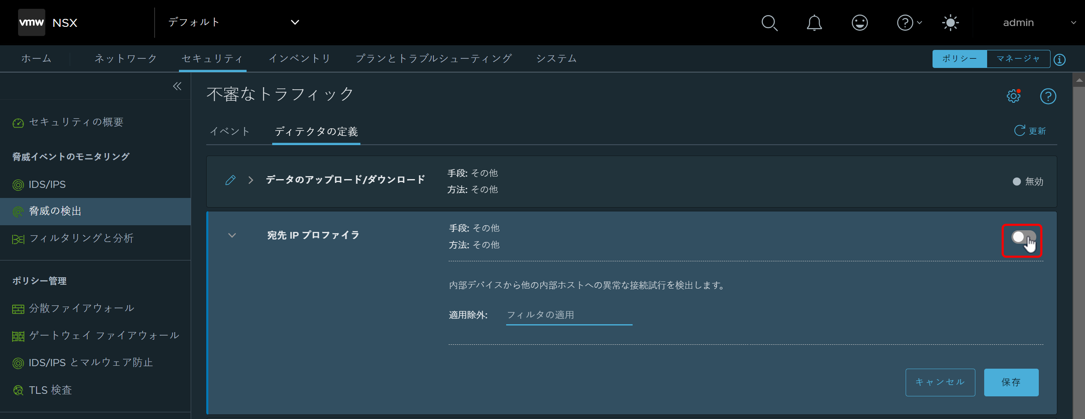The height and width of the screenshot is (419, 1085).
Task: Click the smiley feedback icon
Action: coord(859,23)
